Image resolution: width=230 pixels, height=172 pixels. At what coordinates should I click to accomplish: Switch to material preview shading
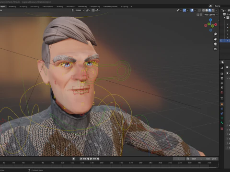click(210, 11)
